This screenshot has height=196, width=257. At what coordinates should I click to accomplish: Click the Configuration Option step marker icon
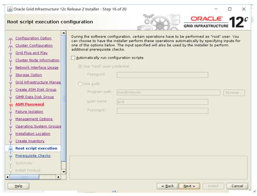pos(10,39)
